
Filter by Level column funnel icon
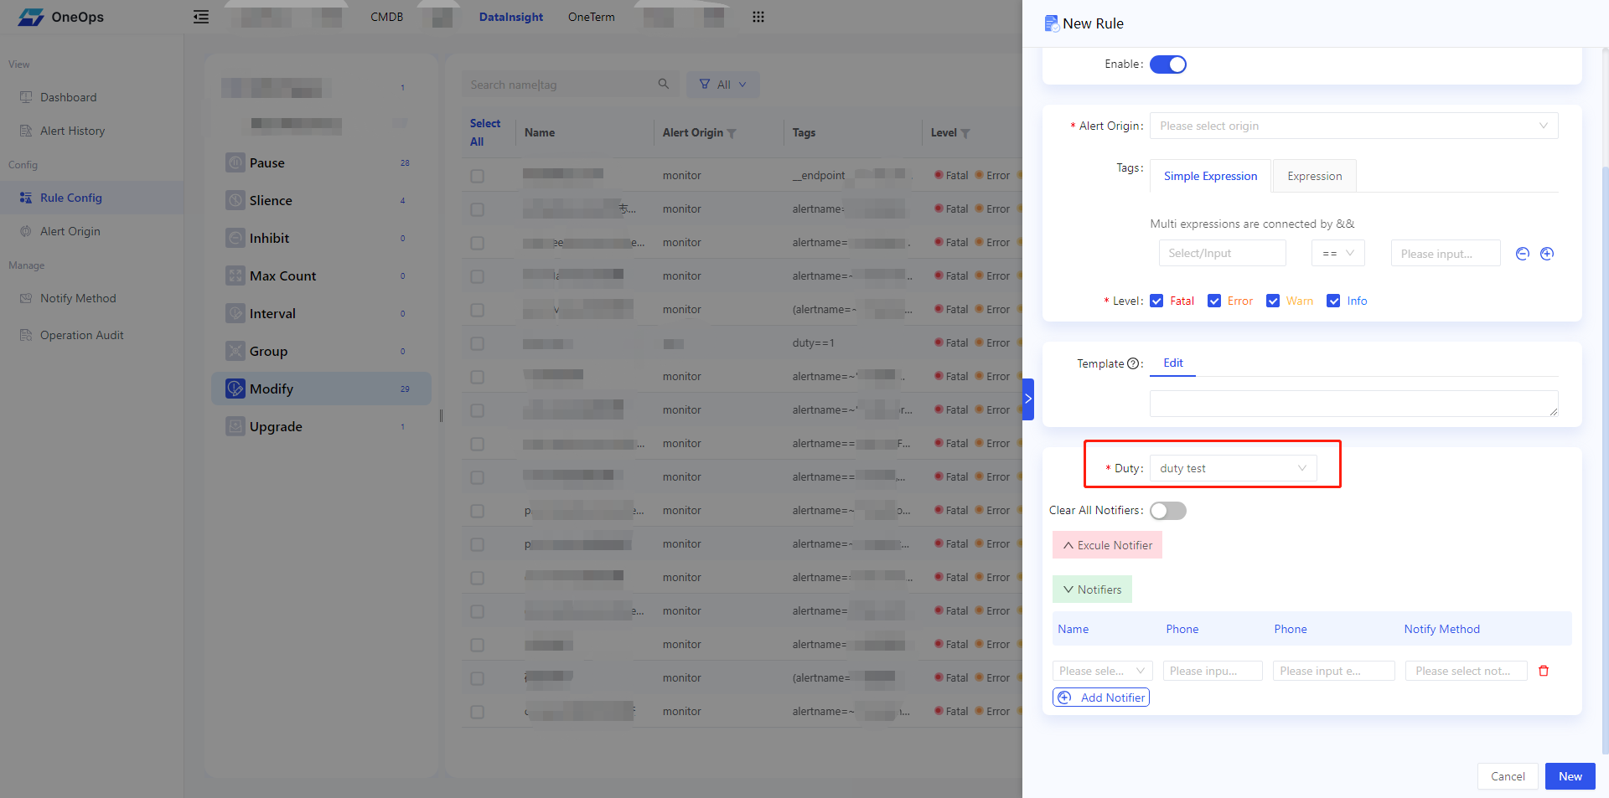coord(965,134)
